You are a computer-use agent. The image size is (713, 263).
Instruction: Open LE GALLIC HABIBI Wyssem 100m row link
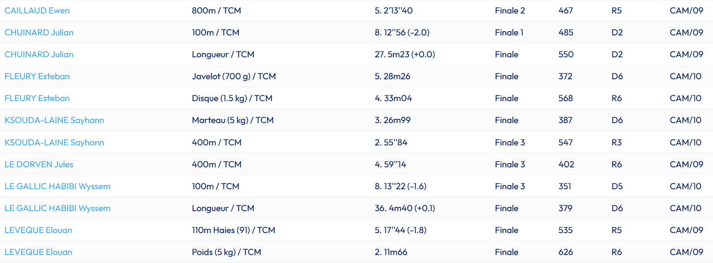pos(57,186)
